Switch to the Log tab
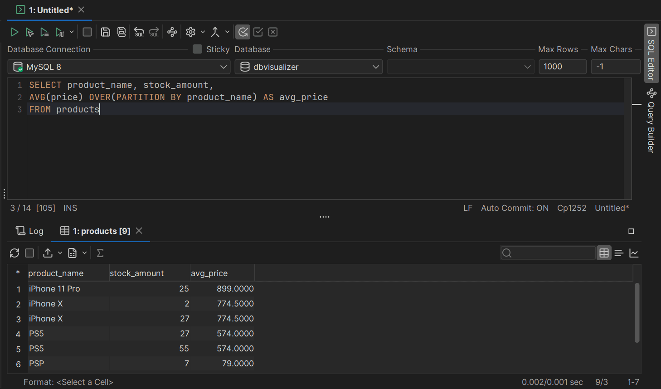Image resolution: width=661 pixels, height=389 pixels. coord(30,231)
